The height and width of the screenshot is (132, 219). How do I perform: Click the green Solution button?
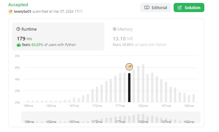[x=189, y=7]
